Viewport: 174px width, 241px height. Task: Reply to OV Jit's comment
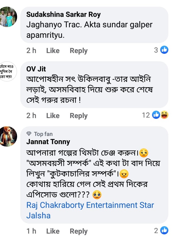79,116
